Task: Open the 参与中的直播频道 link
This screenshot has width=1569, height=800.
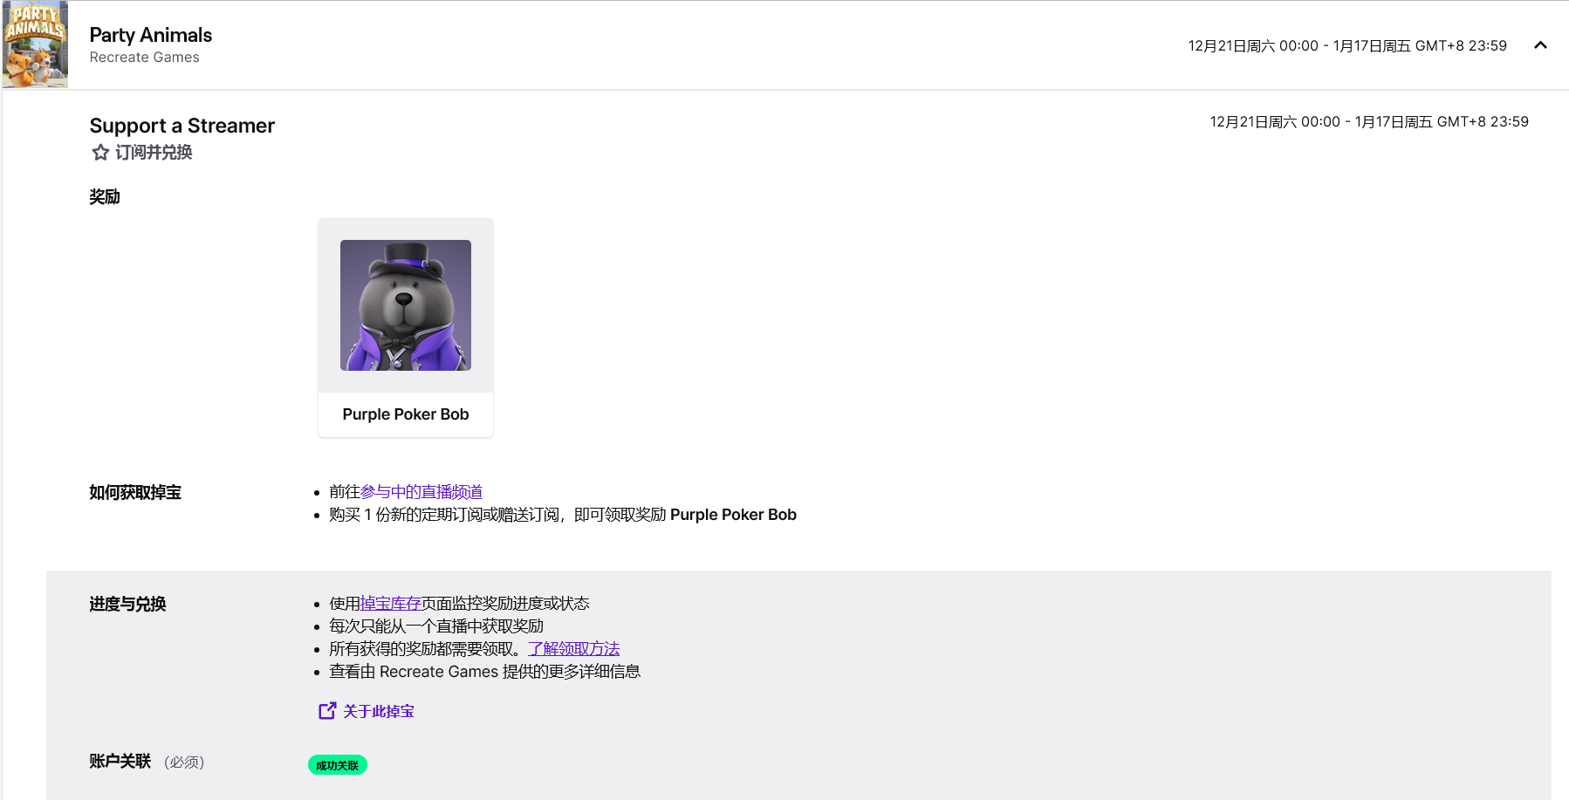Action: coord(421,492)
